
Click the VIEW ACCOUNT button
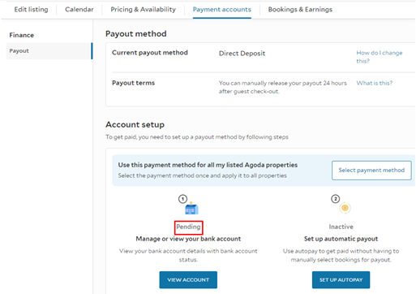click(188, 280)
